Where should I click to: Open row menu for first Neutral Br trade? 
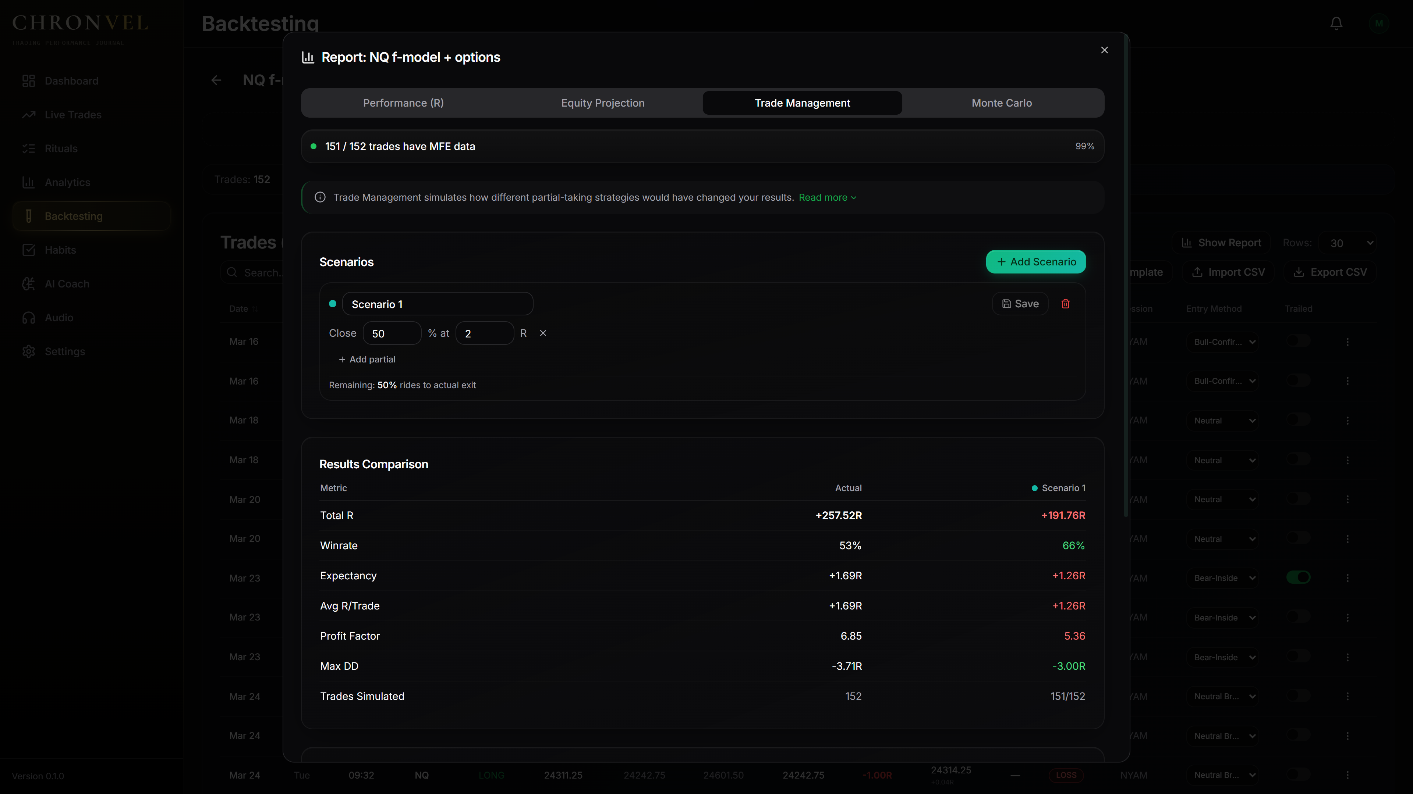point(1347,697)
